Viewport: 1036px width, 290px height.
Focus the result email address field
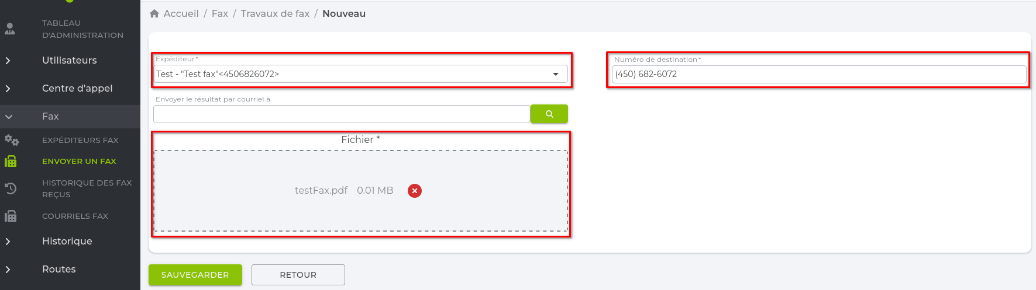[x=342, y=114]
